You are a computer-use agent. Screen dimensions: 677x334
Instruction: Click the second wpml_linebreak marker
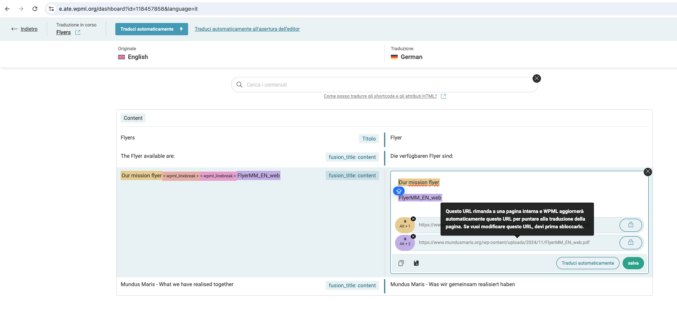(218, 176)
